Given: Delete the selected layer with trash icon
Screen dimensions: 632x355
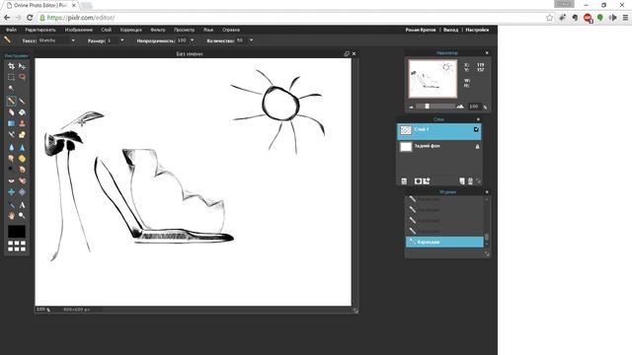Looking at the screenshot, I should click(x=470, y=181).
